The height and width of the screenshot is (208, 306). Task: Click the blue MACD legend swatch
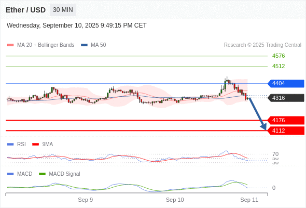10,174
